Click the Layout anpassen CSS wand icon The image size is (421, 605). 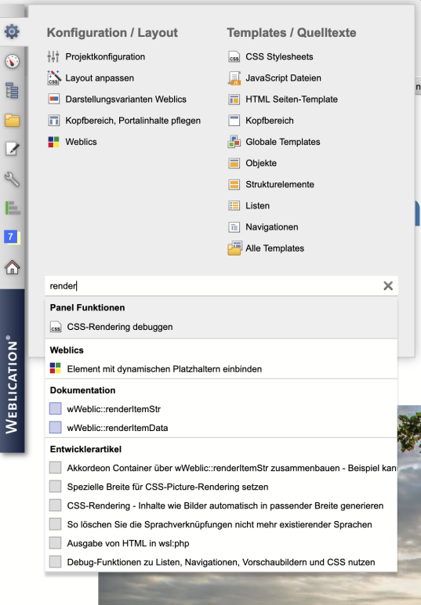click(53, 78)
